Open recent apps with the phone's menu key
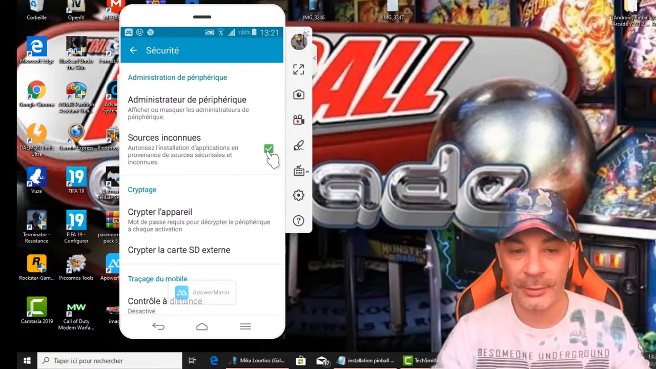The height and width of the screenshot is (369, 656). point(245,326)
